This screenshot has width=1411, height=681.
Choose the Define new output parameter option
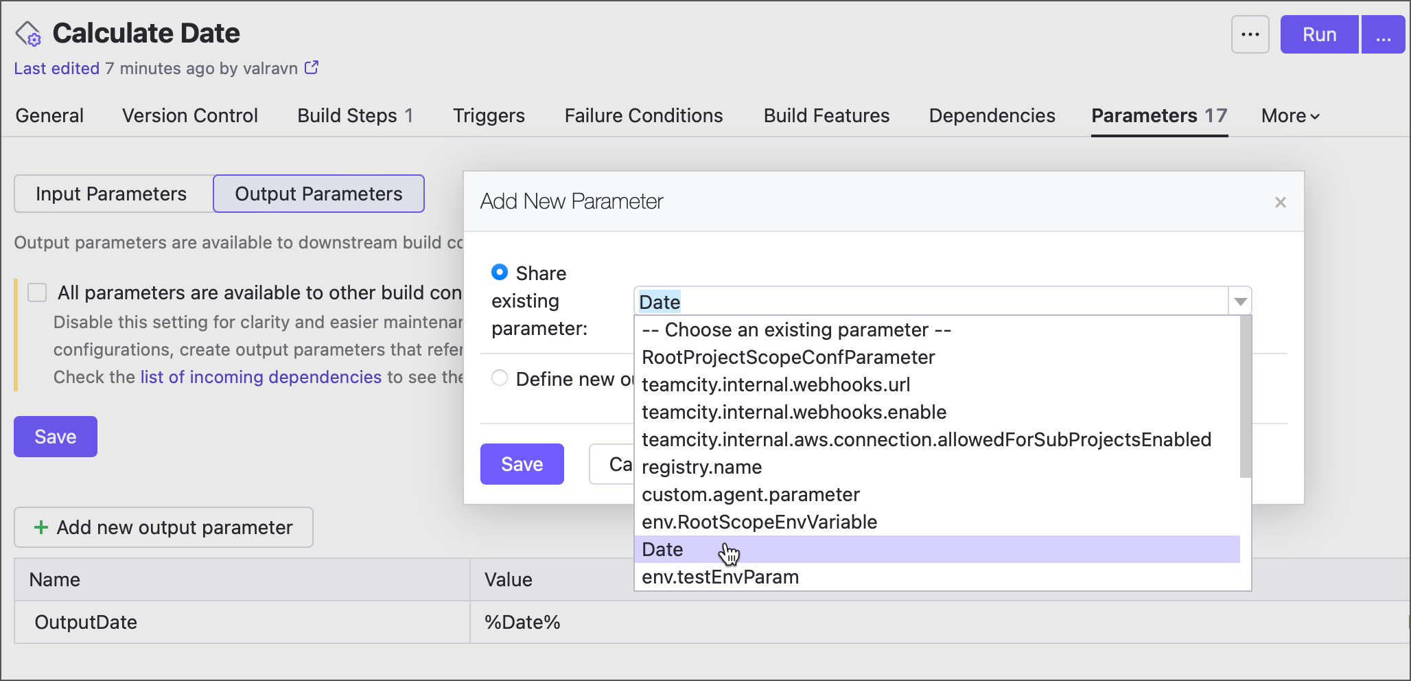tap(500, 378)
